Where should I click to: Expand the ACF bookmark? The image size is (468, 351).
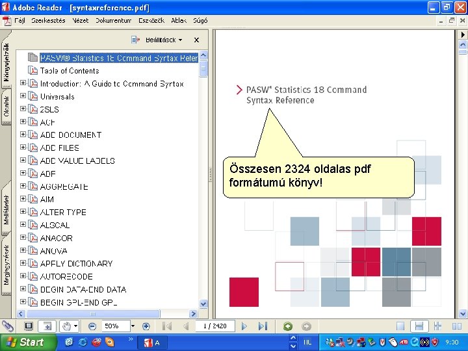click(x=23, y=121)
